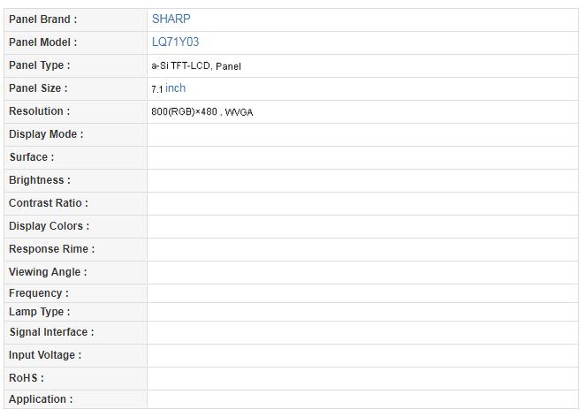The image size is (586, 417).
Task: Select the Panel Brand label
Action: [42, 19]
